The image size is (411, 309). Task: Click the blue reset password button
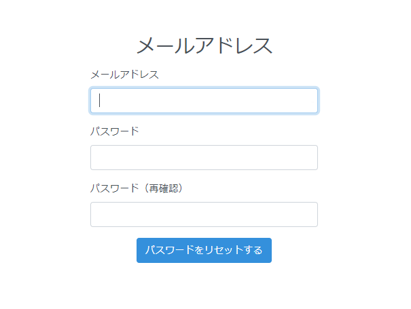(204, 250)
